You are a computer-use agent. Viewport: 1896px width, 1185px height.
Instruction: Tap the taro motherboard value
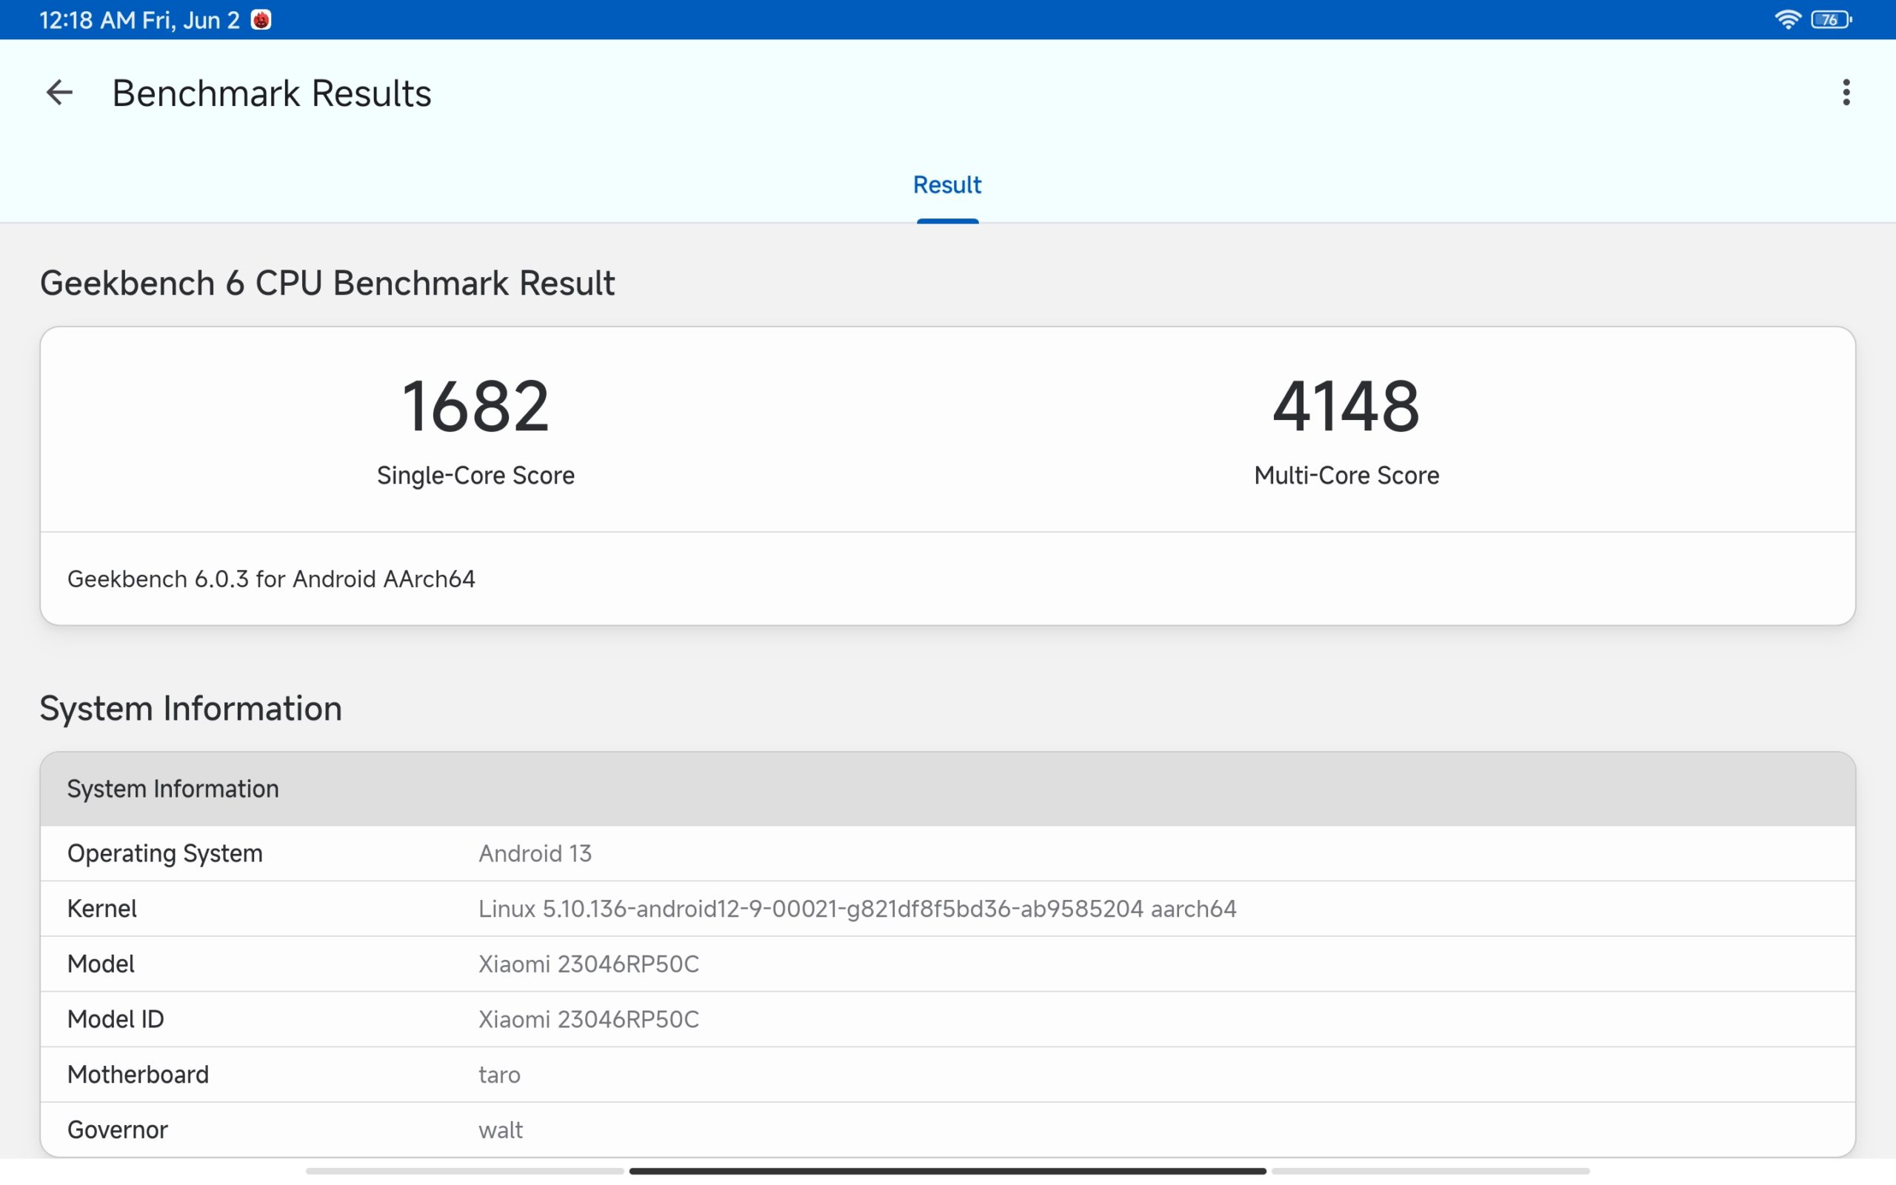click(499, 1075)
